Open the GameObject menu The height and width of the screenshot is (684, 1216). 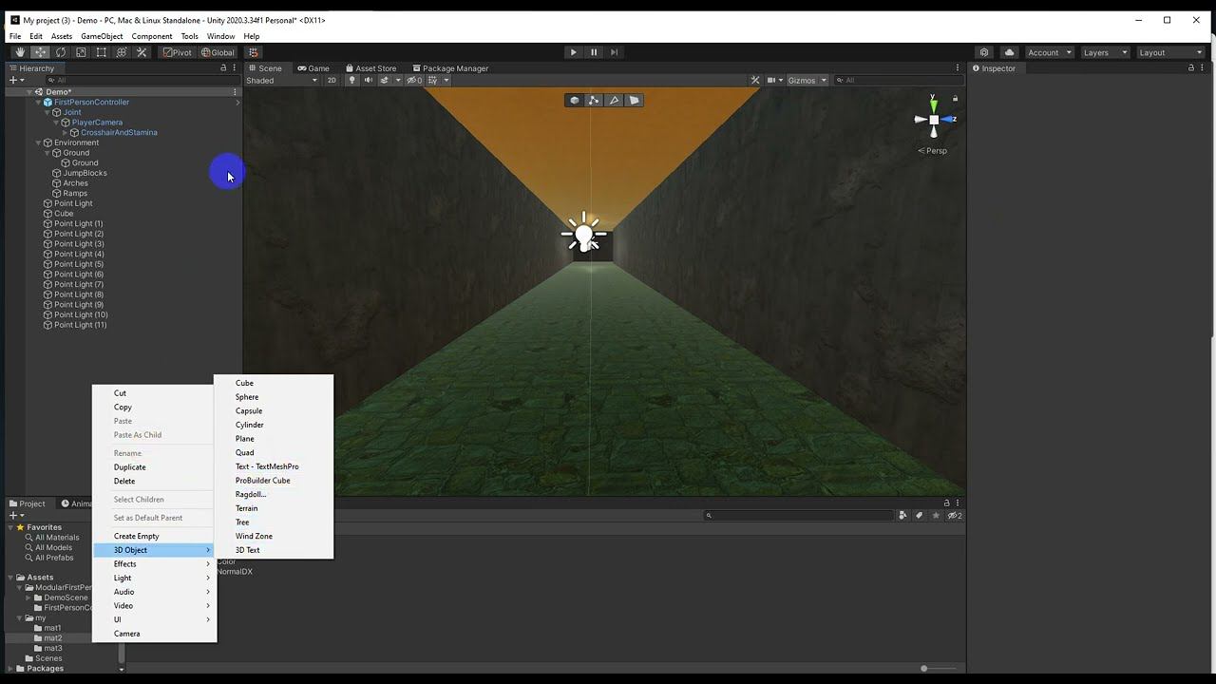(x=102, y=36)
